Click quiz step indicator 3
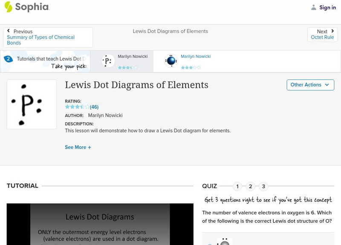Image resolution: width=341 pixels, height=245 pixels. pos(263,186)
